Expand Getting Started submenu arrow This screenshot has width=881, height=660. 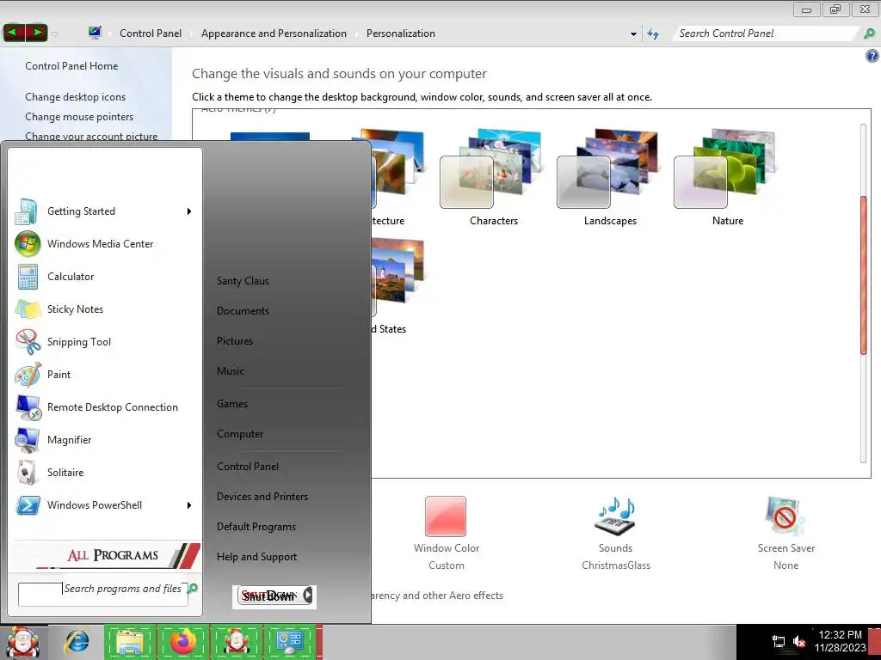point(189,211)
